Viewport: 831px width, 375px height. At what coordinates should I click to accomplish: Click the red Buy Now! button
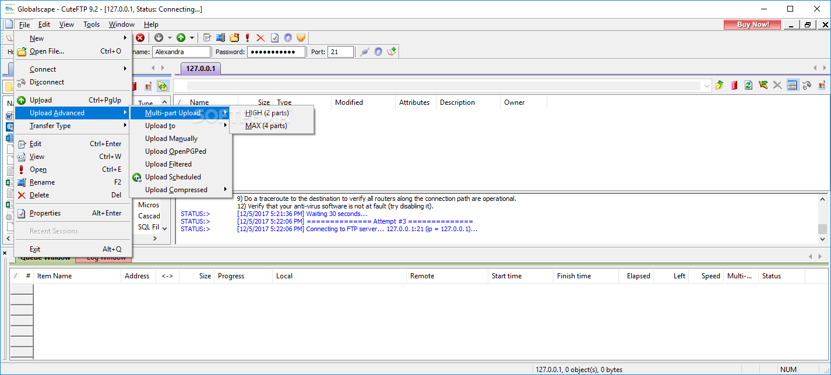tap(752, 24)
